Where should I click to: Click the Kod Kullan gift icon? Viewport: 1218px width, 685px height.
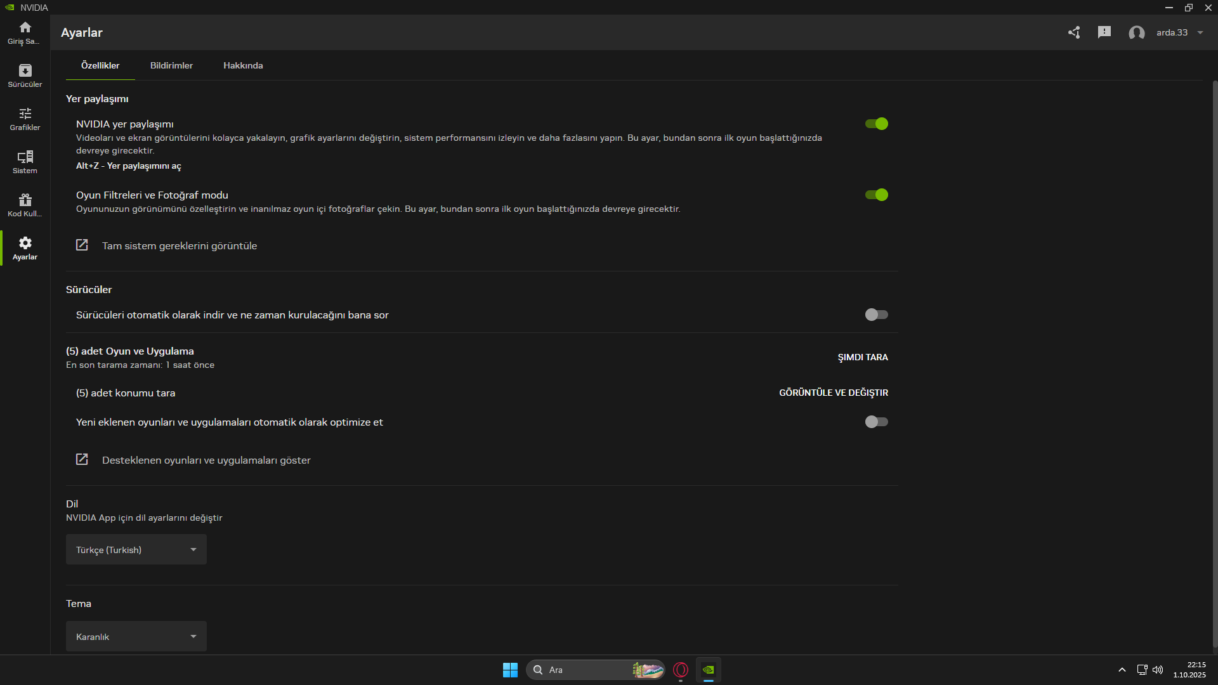(x=25, y=205)
